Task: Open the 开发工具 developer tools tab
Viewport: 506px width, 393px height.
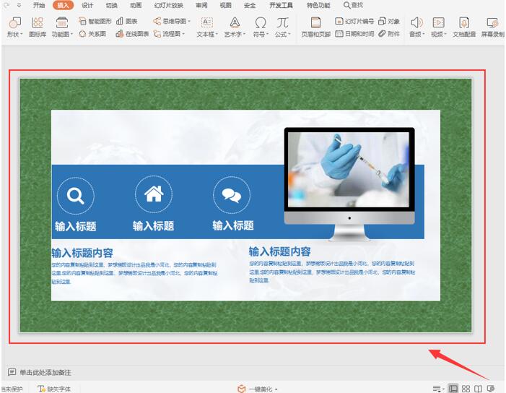Action: coord(281,5)
